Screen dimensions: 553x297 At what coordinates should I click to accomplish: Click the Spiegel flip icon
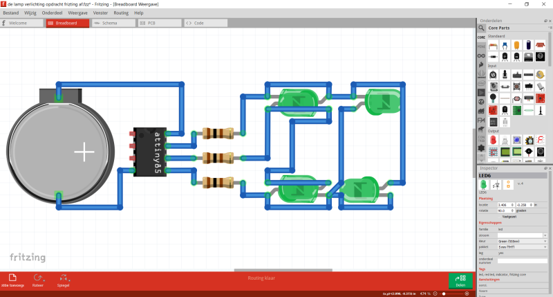point(64,278)
